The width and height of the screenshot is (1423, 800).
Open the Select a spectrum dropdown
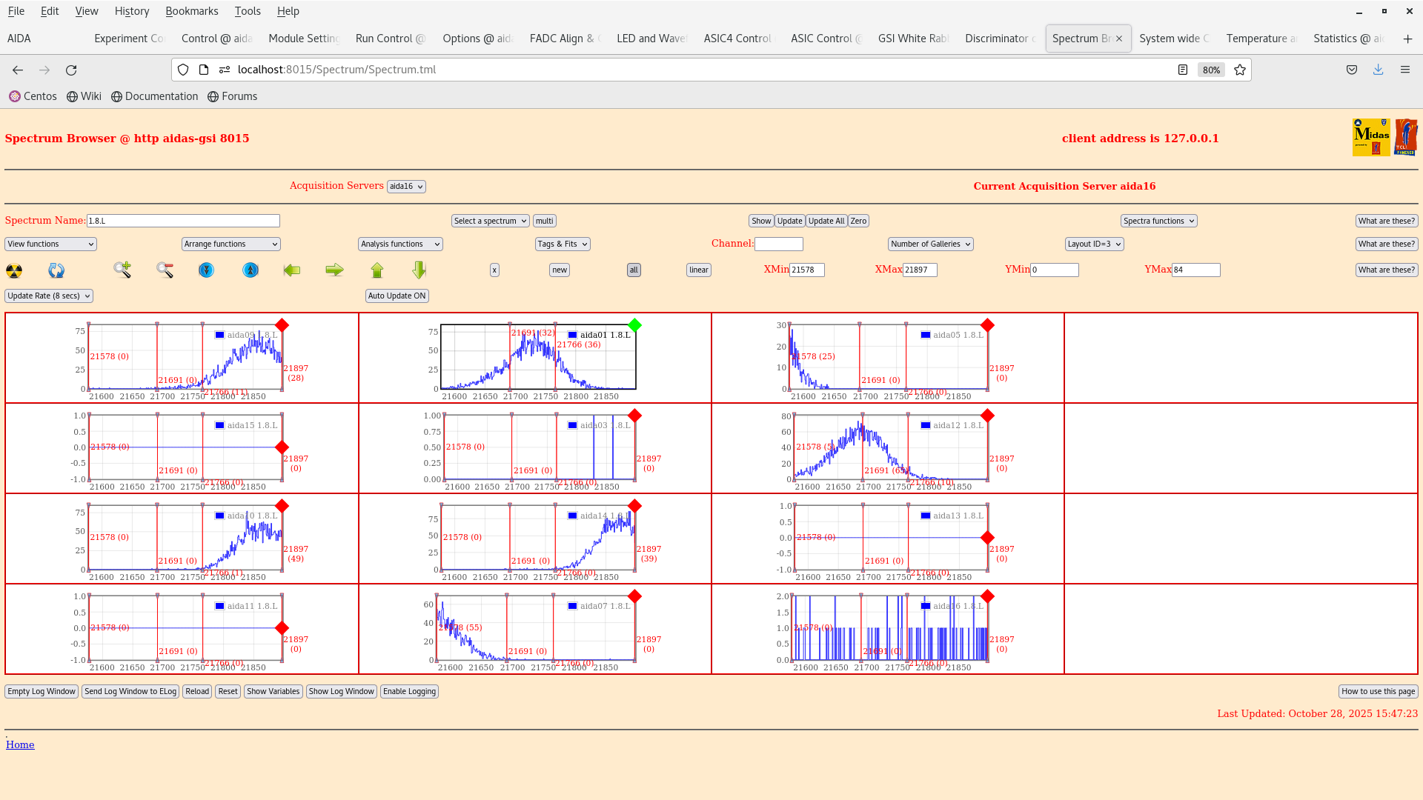point(490,220)
